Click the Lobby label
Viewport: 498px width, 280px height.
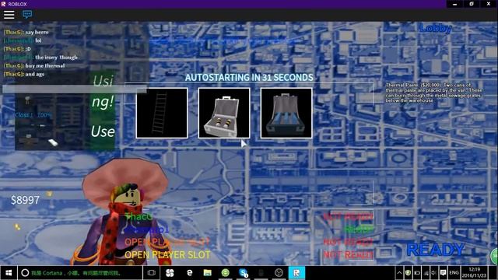[x=435, y=28]
